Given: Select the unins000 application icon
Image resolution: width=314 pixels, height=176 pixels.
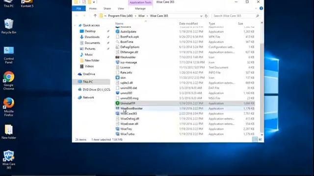Looking at the screenshot, I should [x=118, y=93].
